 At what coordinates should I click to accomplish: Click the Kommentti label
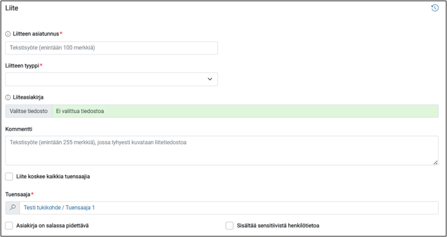click(x=19, y=129)
